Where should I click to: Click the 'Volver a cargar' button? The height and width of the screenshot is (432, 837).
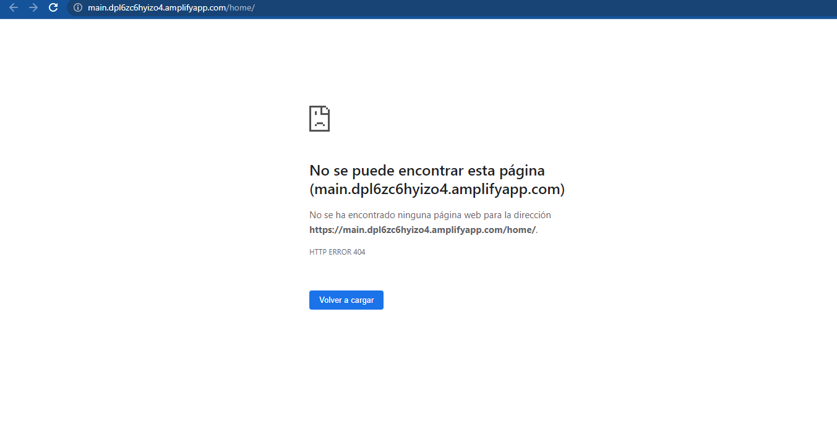pos(346,300)
